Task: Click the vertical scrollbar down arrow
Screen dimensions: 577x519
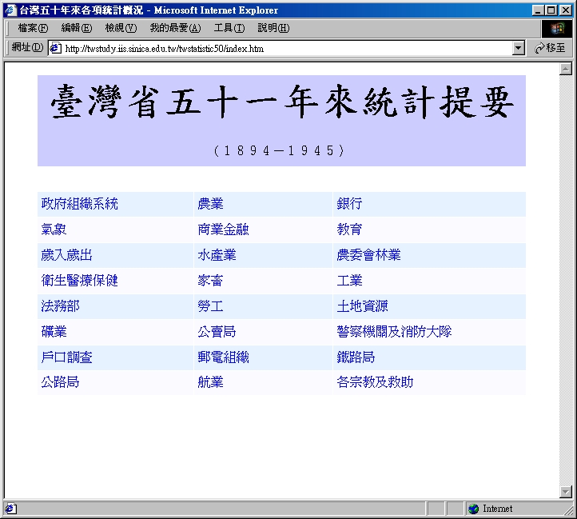Action: pyautogui.click(x=566, y=491)
